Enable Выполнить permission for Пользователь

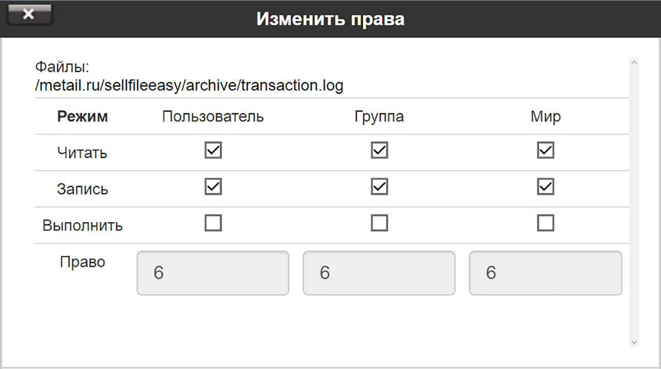(x=213, y=223)
